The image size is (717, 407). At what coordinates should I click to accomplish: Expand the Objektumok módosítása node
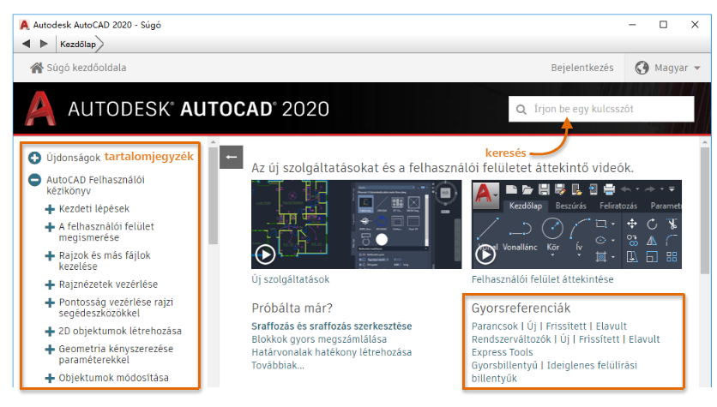click(x=50, y=378)
